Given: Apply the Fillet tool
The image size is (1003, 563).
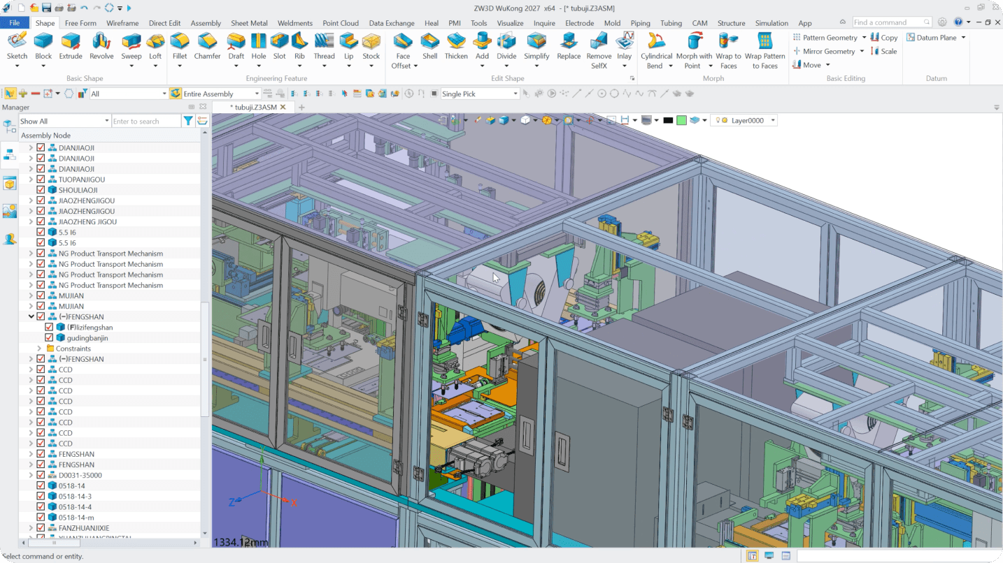Looking at the screenshot, I should (180, 46).
